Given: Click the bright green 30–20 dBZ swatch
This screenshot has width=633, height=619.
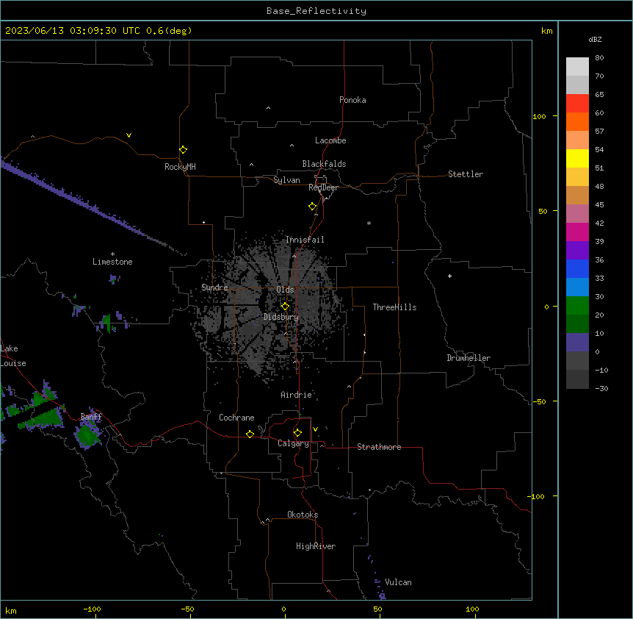Looking at the screenshot, I should 577,306.
